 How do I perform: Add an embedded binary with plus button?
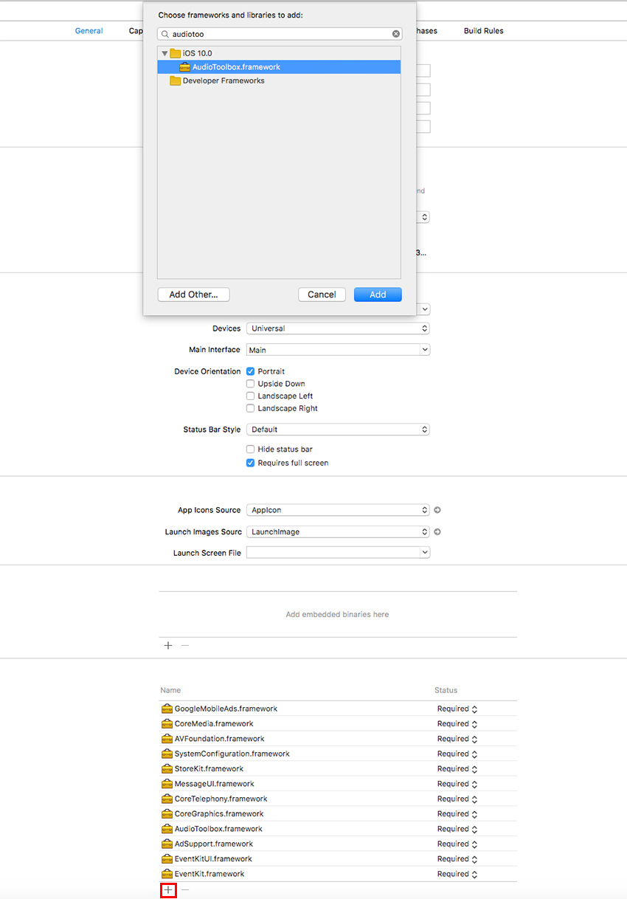point(168,645)
